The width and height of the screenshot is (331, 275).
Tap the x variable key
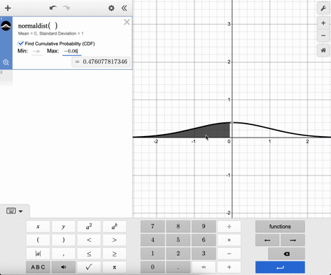38,227
